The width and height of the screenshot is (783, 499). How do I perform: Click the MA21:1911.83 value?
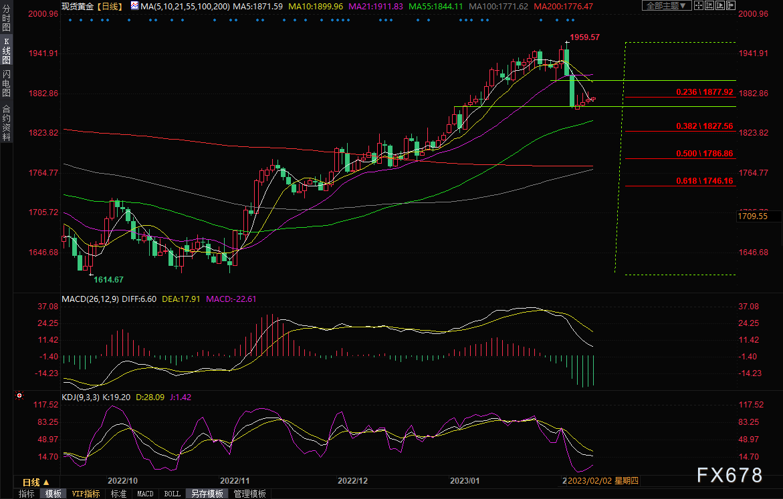coord(376,7)
